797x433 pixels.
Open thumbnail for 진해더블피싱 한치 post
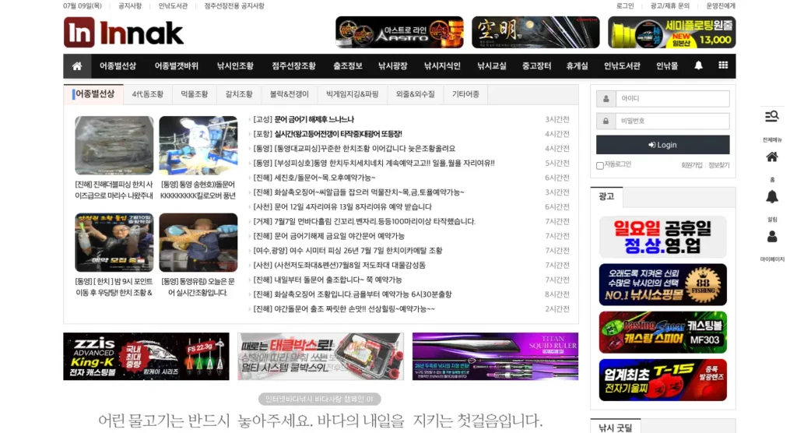(x=114, y=146)
